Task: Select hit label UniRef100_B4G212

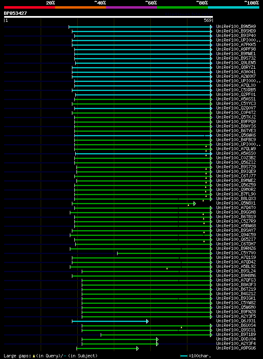Action: [x=236, y=294]
